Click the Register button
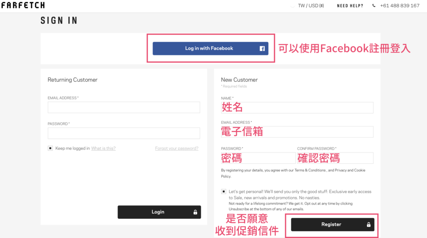Image resolution: width=427 pixels, height=238 pixels. pyautogui.click(x=332, y=225)
